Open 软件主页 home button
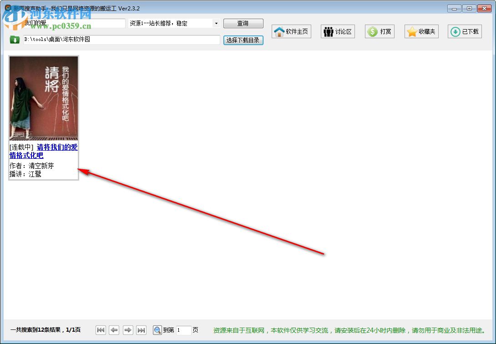 tap(291, 31)
